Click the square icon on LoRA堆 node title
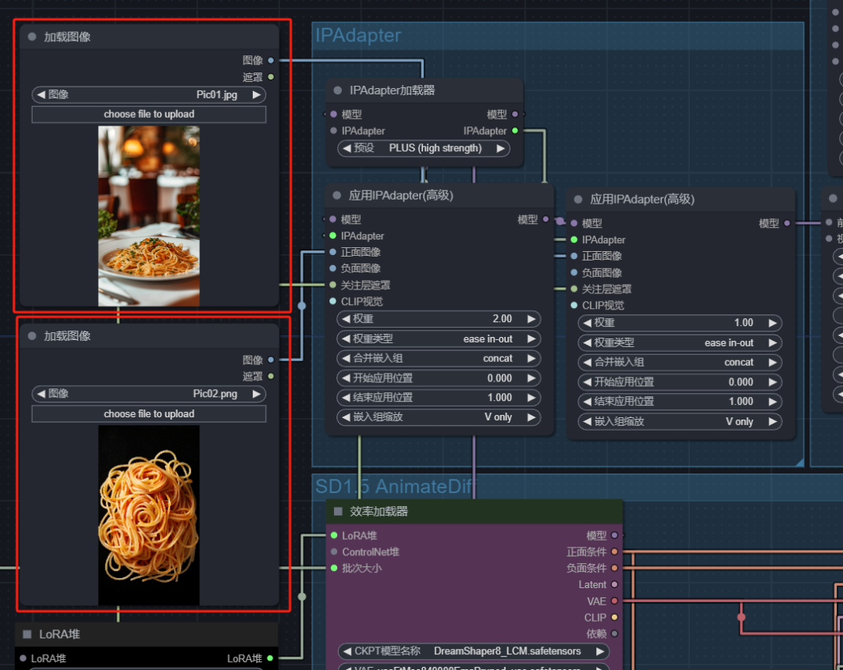The image size is (843, 670). tap(27, 635)
